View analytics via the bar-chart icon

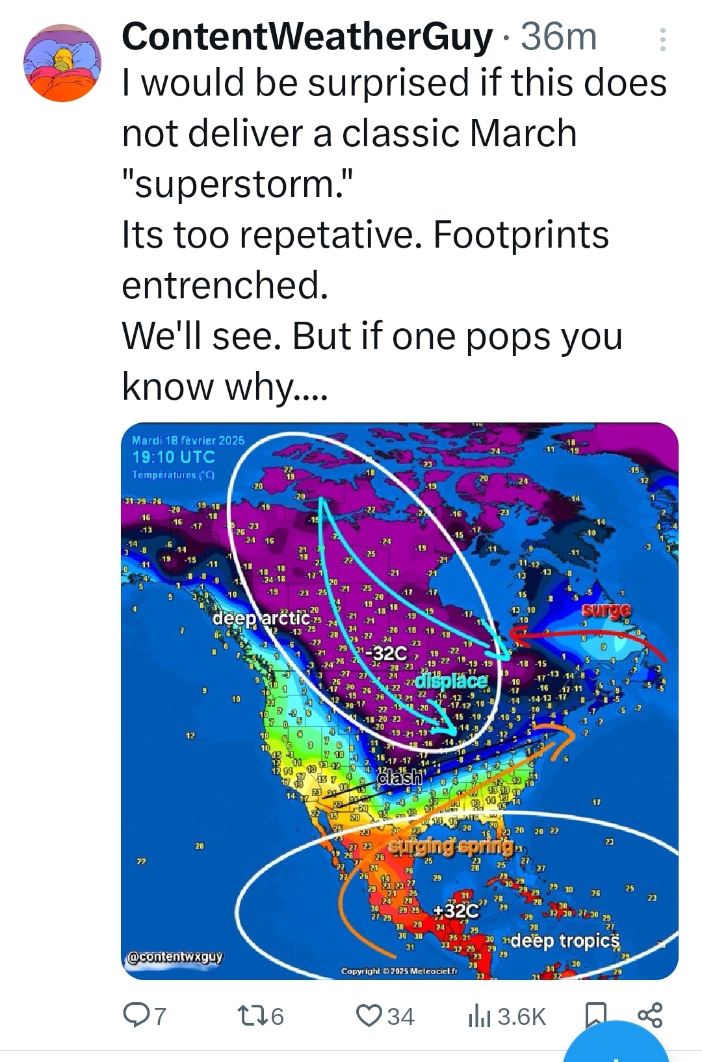pos(479,1016)
